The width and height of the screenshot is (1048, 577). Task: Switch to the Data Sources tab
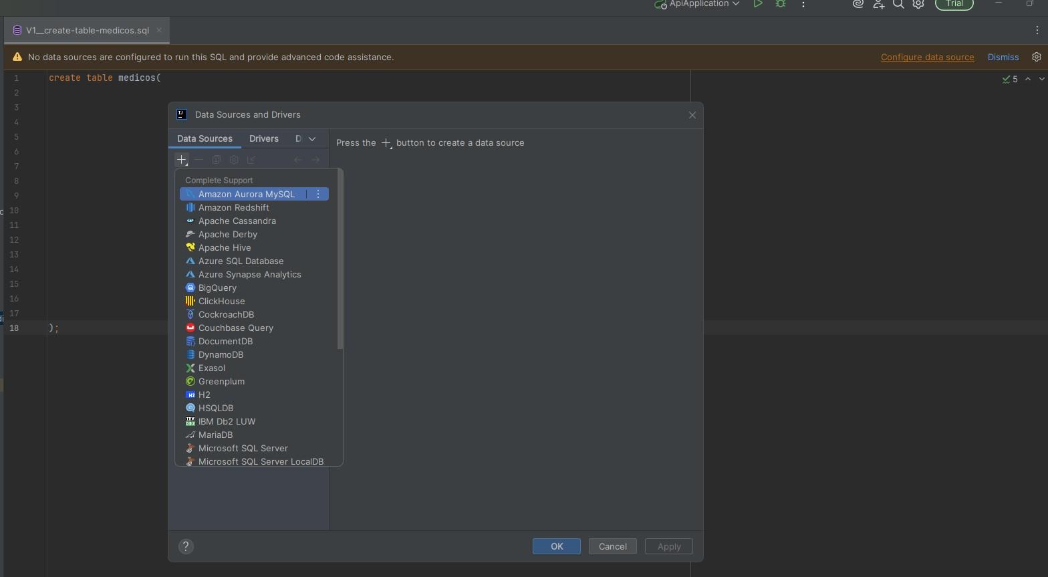point(205,139)
